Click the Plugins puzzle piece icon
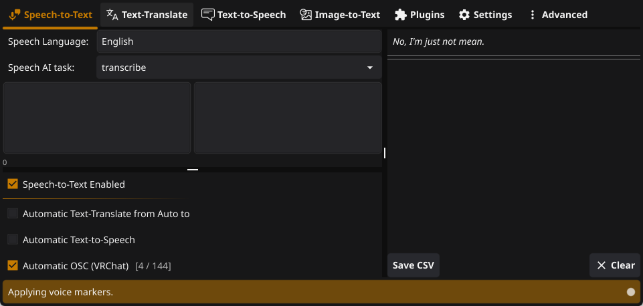Viewport: 643px width, 306px height. [400, 15]
